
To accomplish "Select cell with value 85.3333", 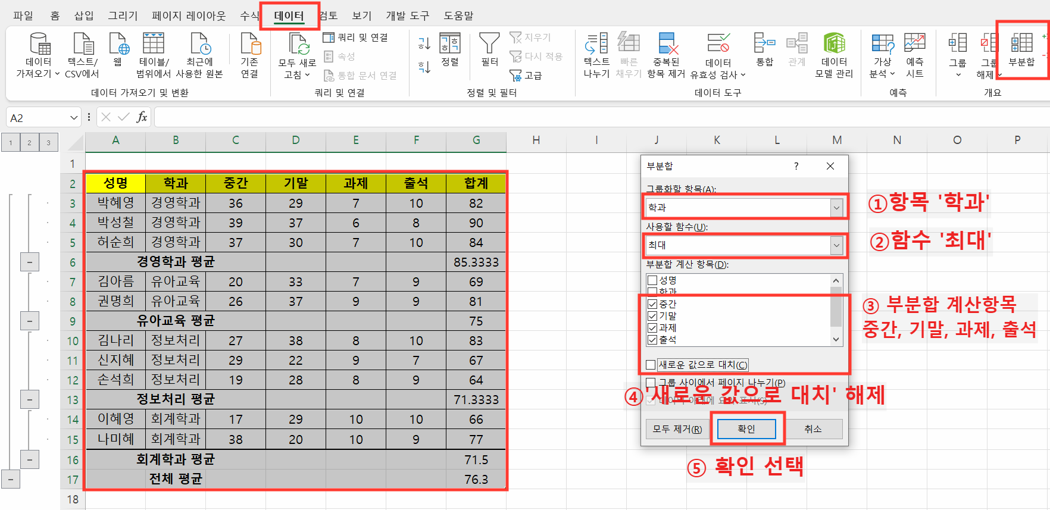I will [476, 262].
